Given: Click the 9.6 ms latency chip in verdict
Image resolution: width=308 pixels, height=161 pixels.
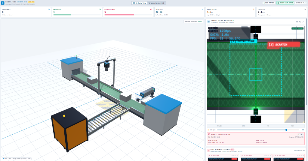Looking at the screenshot, I should (300, 135).
